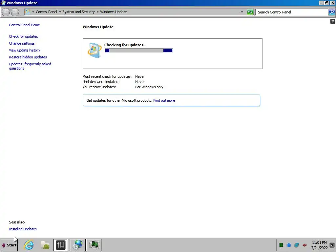Expand the dropdown before Control Panel breadcrumb
The width and height of the screenshot is (336, 252).
point(33,12)
